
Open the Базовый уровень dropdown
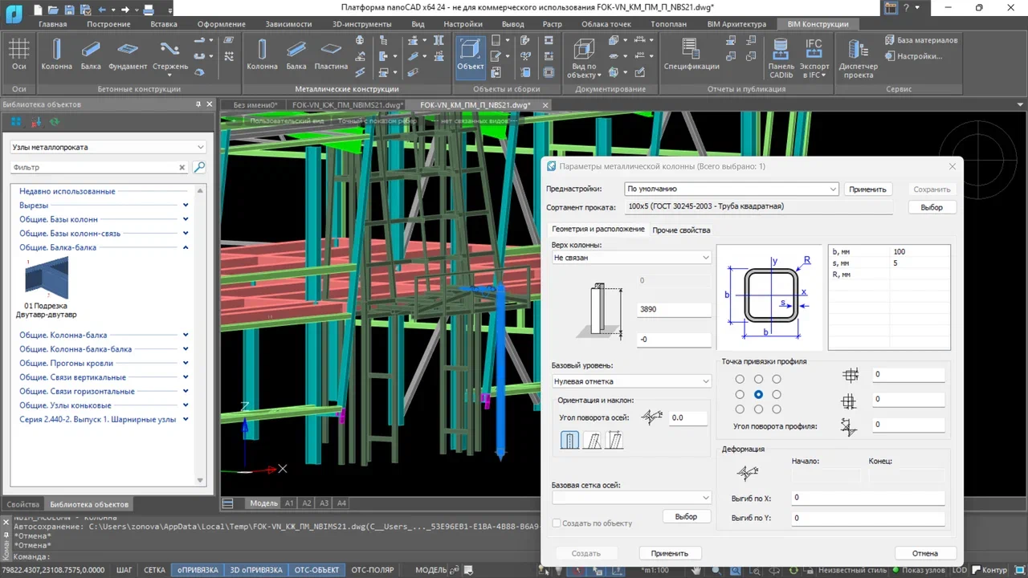click(x=630, y=381)
